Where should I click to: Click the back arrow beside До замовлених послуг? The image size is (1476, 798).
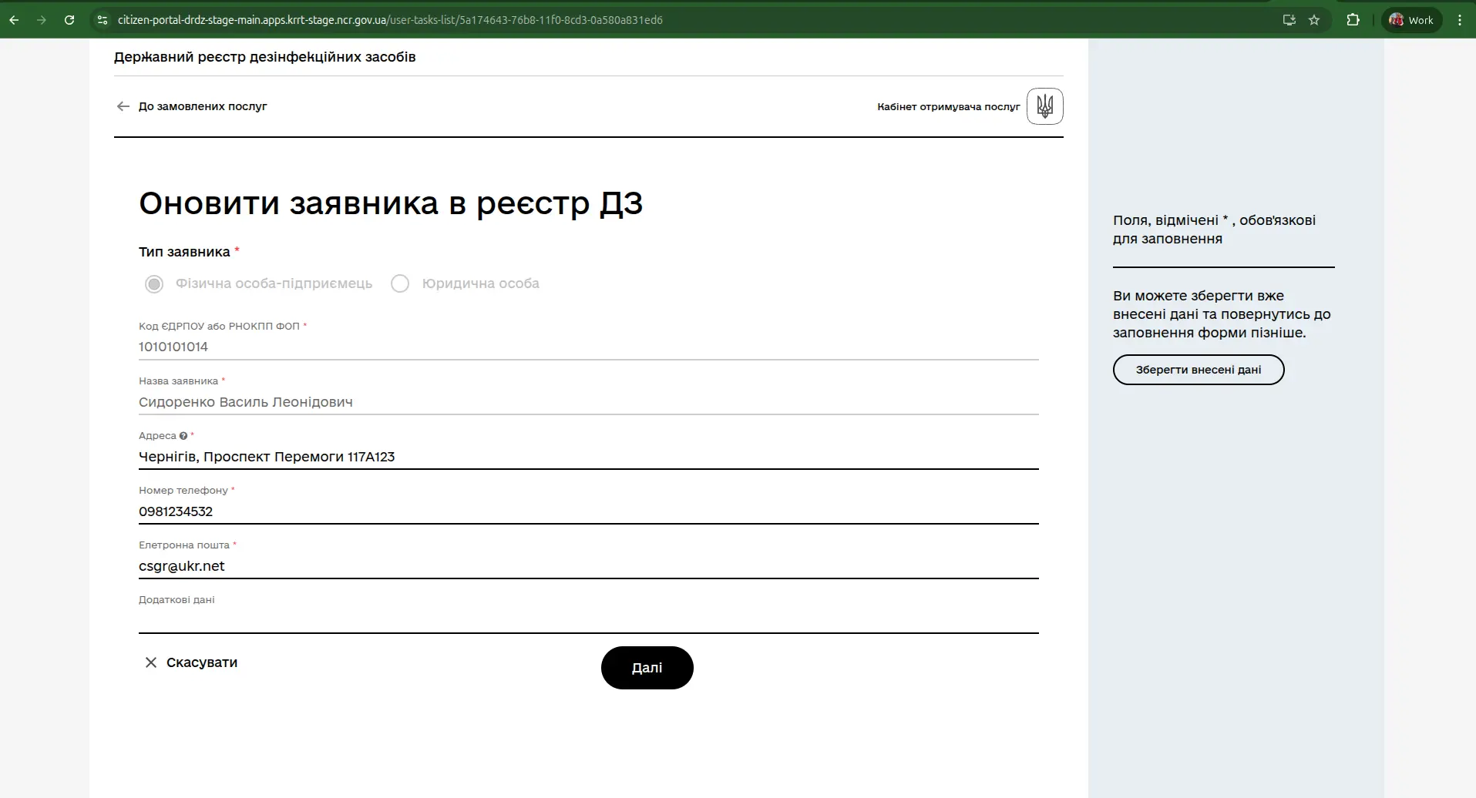[123, 106]
